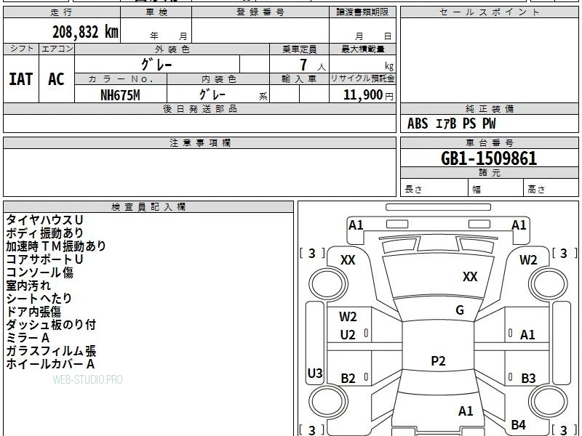Select color code NH675M

point(120,95)
